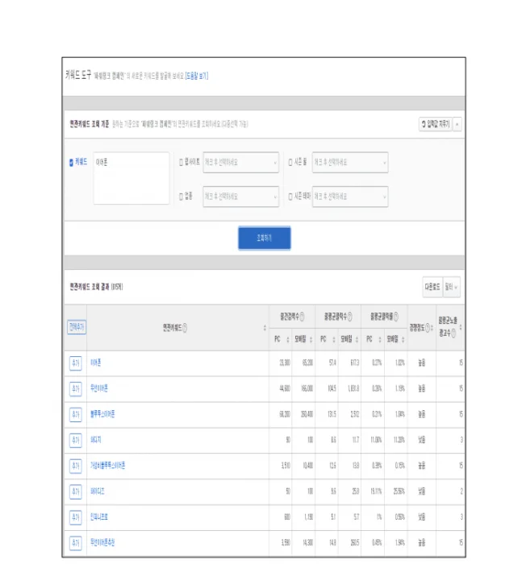Image resolution: width=526 pixels, height=564 pixels.
Task: Click the blue 조회하기 search button
Action: coord(264,238)
